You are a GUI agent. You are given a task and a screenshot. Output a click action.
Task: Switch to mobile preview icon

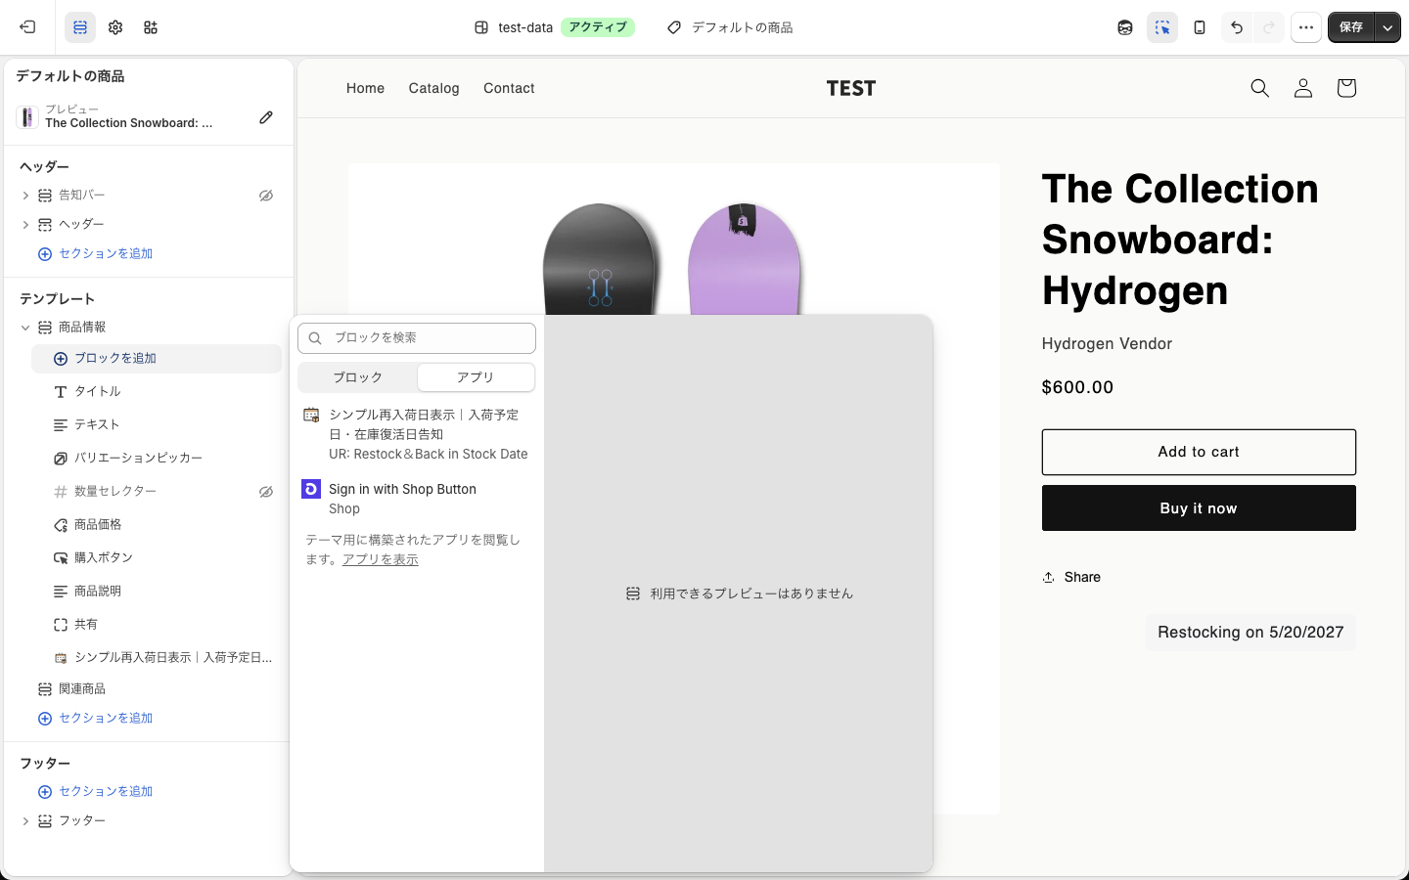point(1200,27)
